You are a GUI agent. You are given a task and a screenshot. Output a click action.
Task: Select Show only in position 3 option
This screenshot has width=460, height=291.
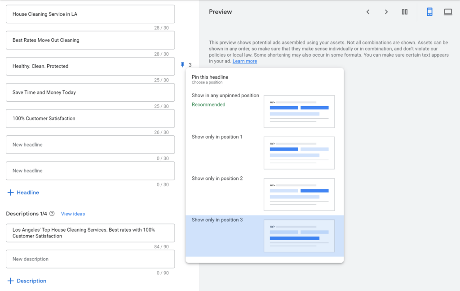(217, 220)
